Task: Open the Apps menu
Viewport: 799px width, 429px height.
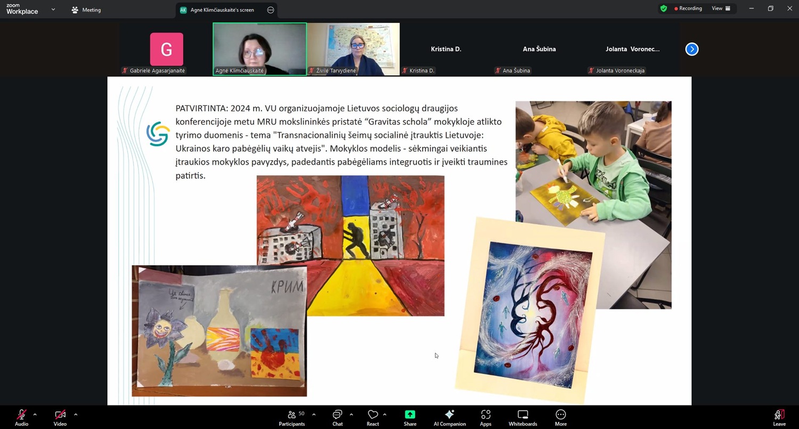Action: (485, 417)
